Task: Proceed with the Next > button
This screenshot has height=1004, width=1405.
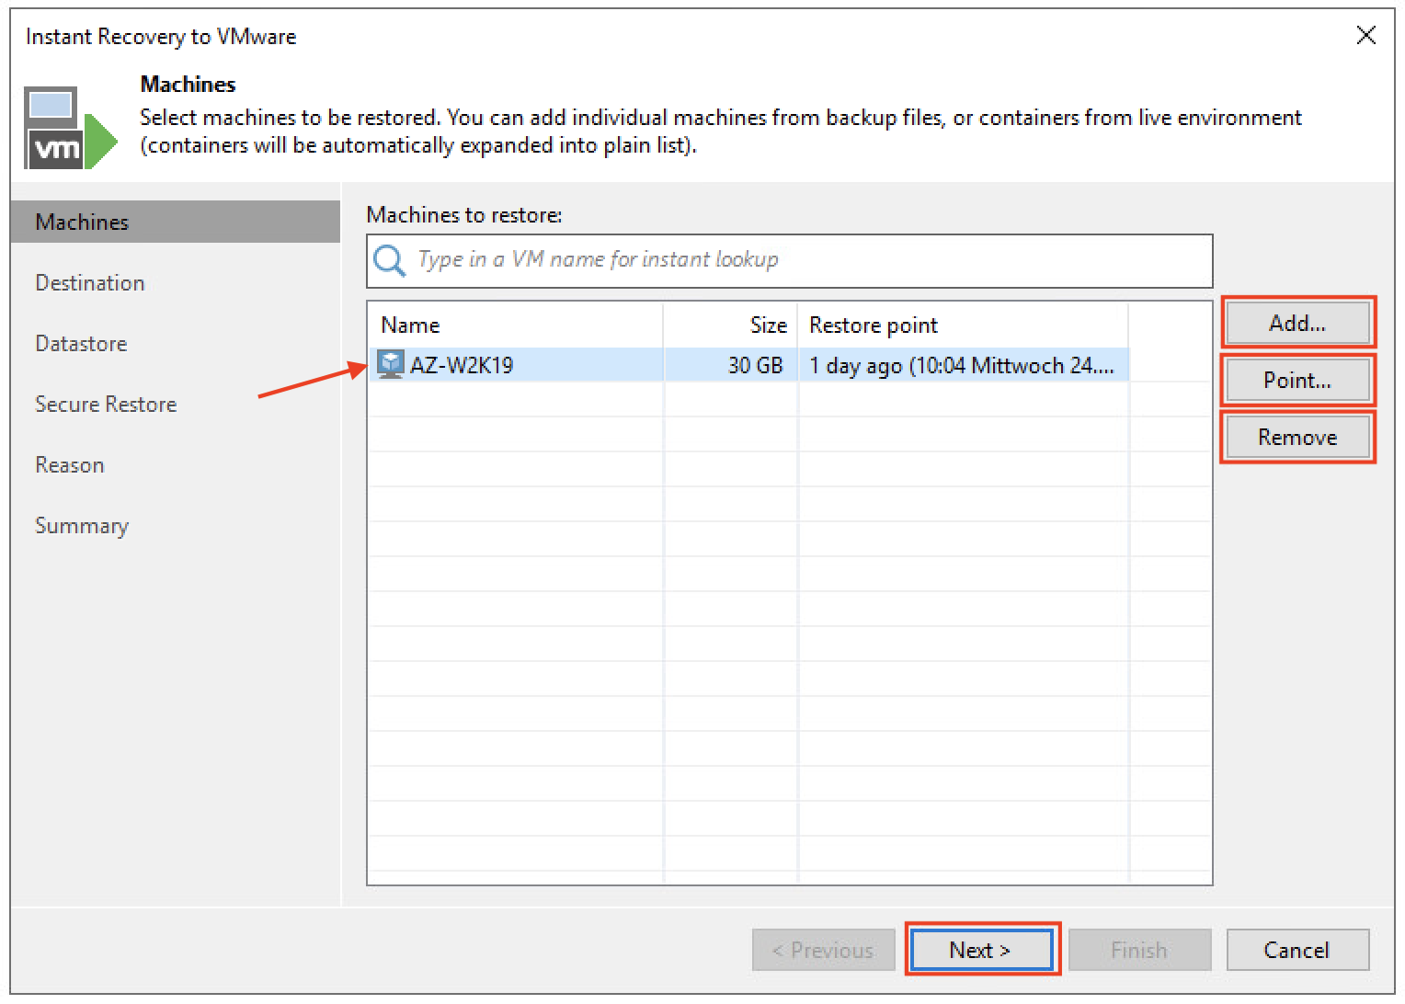Action: click(980, 950)
